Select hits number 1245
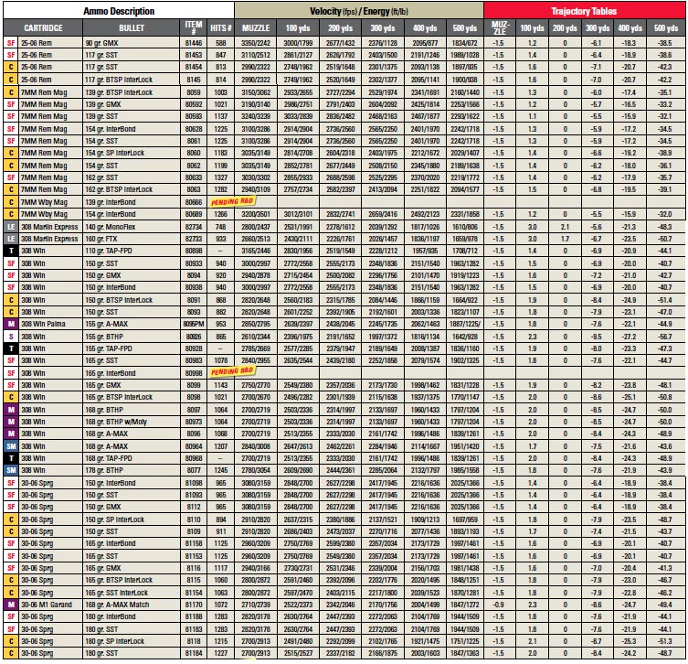 coord(221,470)
